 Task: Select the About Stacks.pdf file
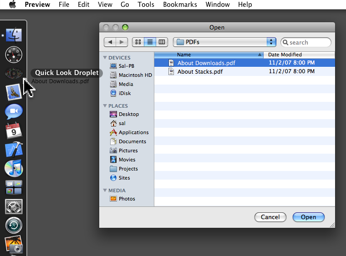(x=200, y=71)
